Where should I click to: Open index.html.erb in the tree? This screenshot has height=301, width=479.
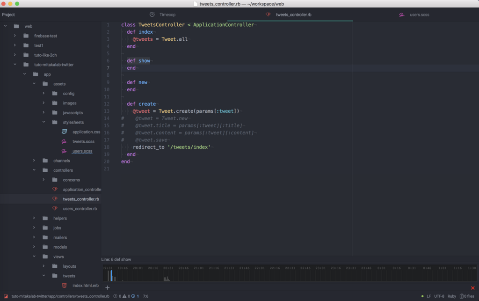point(86,286)
